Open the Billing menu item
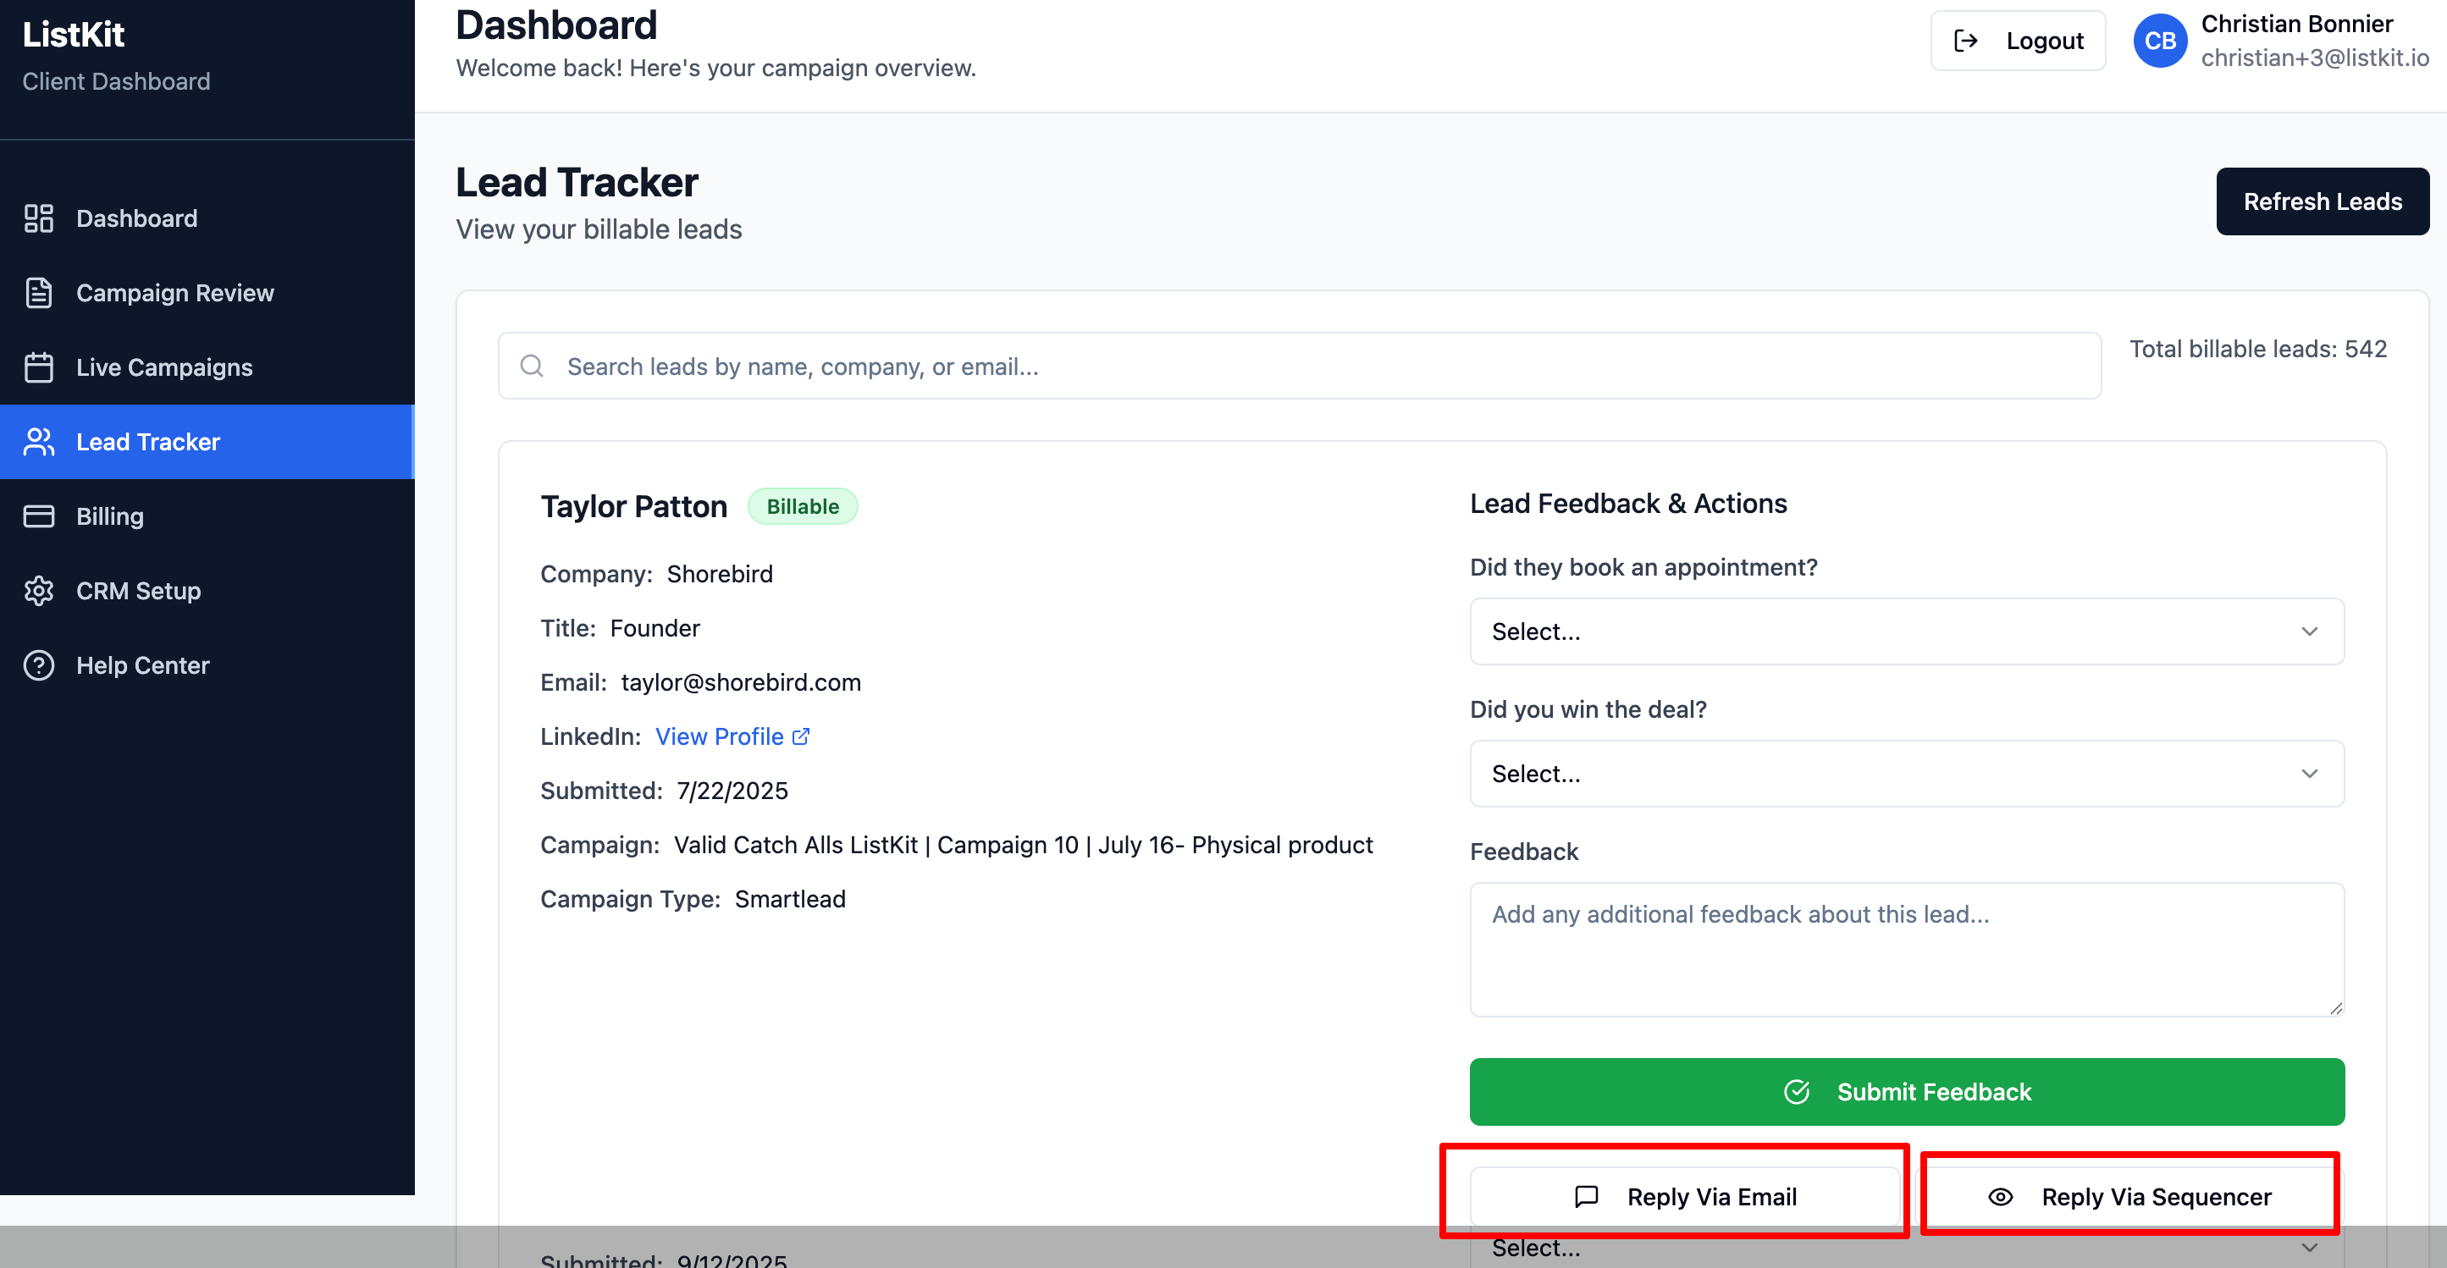 [x=110, y=515]
